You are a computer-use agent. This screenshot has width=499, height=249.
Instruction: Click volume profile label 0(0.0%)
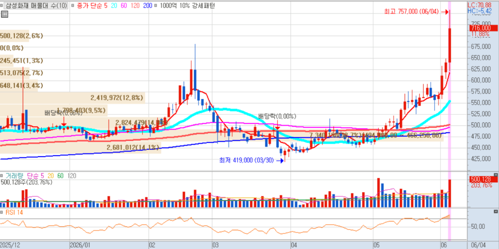pos(12,49)
